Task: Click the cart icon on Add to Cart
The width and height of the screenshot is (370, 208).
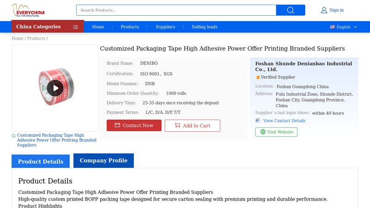Action: point(178,125)
